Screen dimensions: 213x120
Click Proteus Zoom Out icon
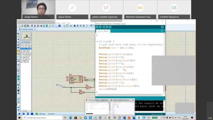tap(81, 26)
